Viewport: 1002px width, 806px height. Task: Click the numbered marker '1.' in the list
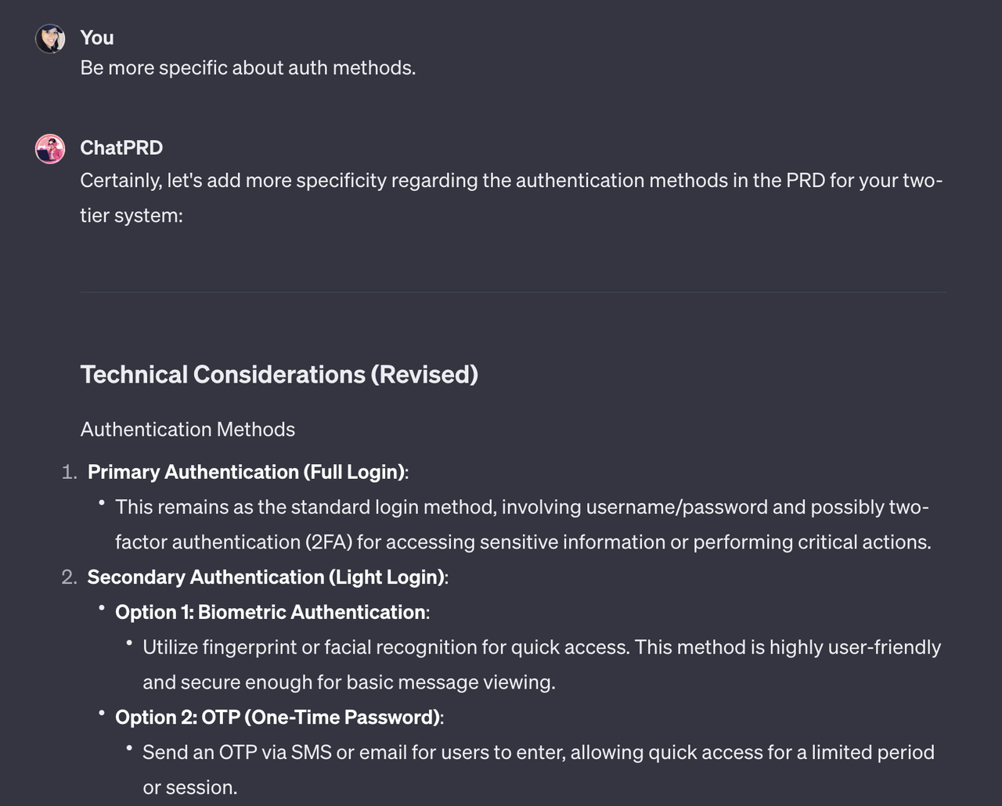point(70,472)
